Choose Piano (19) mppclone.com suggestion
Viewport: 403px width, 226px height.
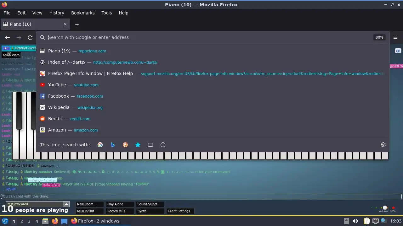tap(213, 51)
